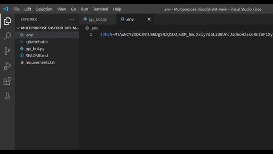Open the View menu

[x=61, y=9]
